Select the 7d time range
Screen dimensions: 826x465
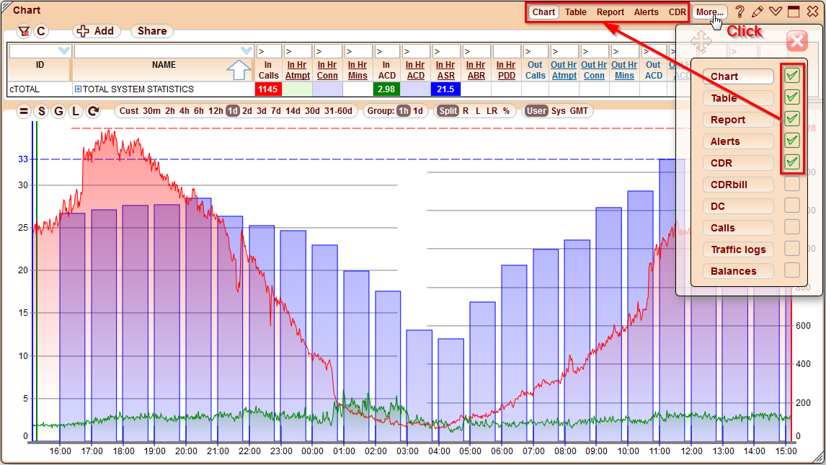275,111
